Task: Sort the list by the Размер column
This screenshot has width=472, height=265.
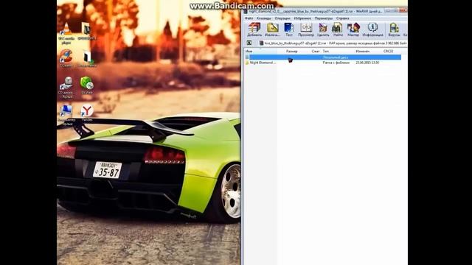Action: pos(292,52)
